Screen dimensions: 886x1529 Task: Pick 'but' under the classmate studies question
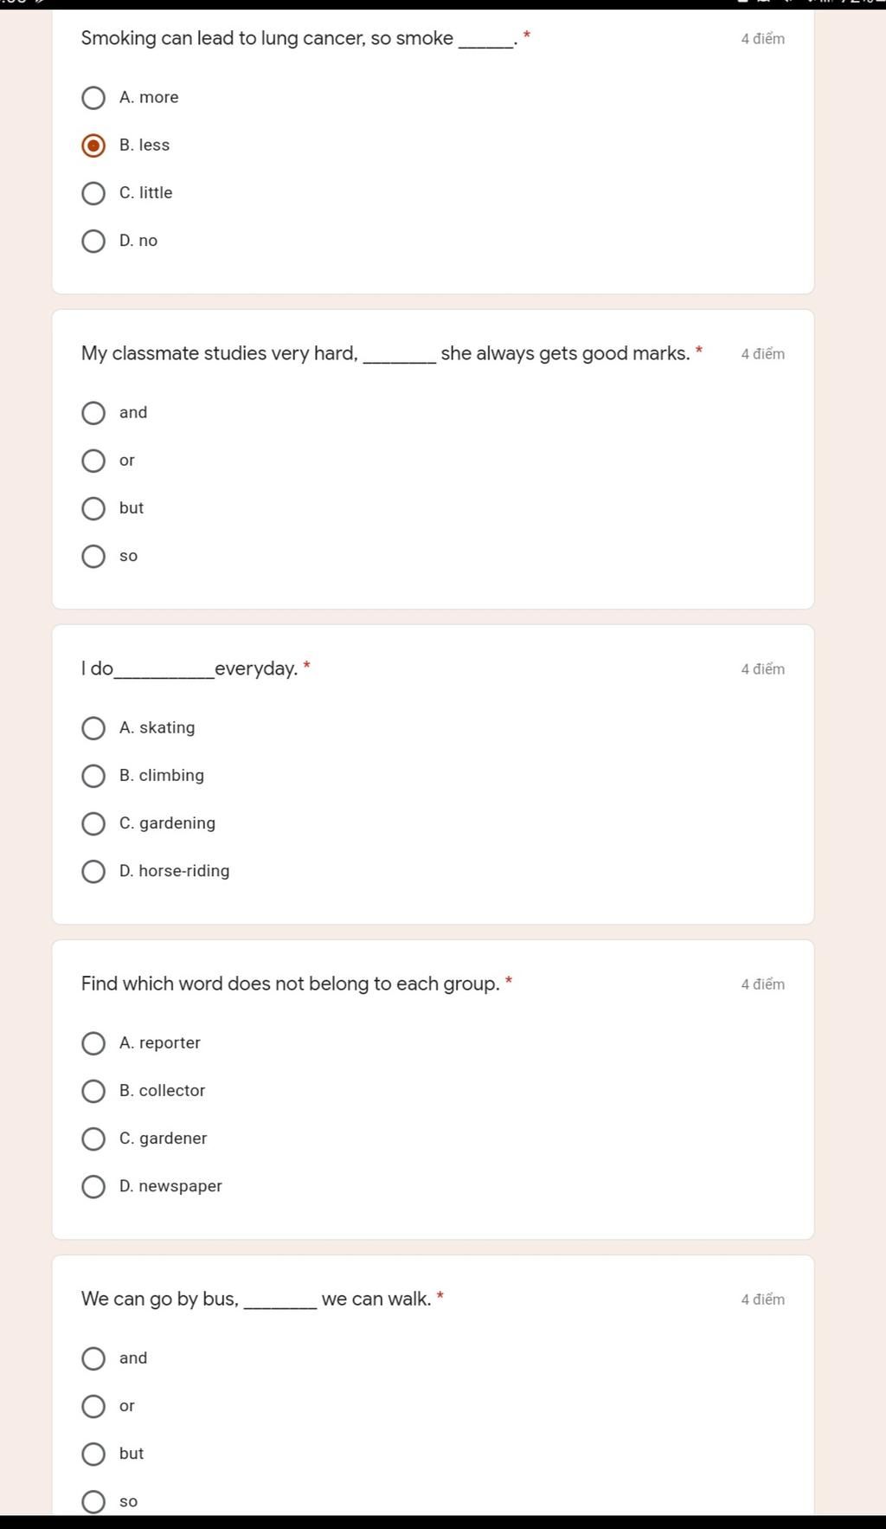[x=93, y=508]
